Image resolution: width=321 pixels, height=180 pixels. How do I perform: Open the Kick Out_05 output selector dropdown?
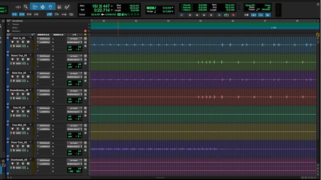click(x=75, y=77)
